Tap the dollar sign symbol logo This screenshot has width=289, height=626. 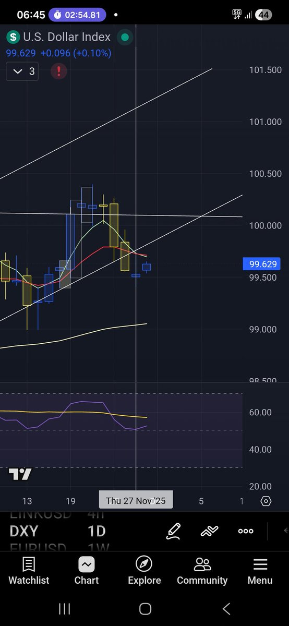[x=13, y=38]
